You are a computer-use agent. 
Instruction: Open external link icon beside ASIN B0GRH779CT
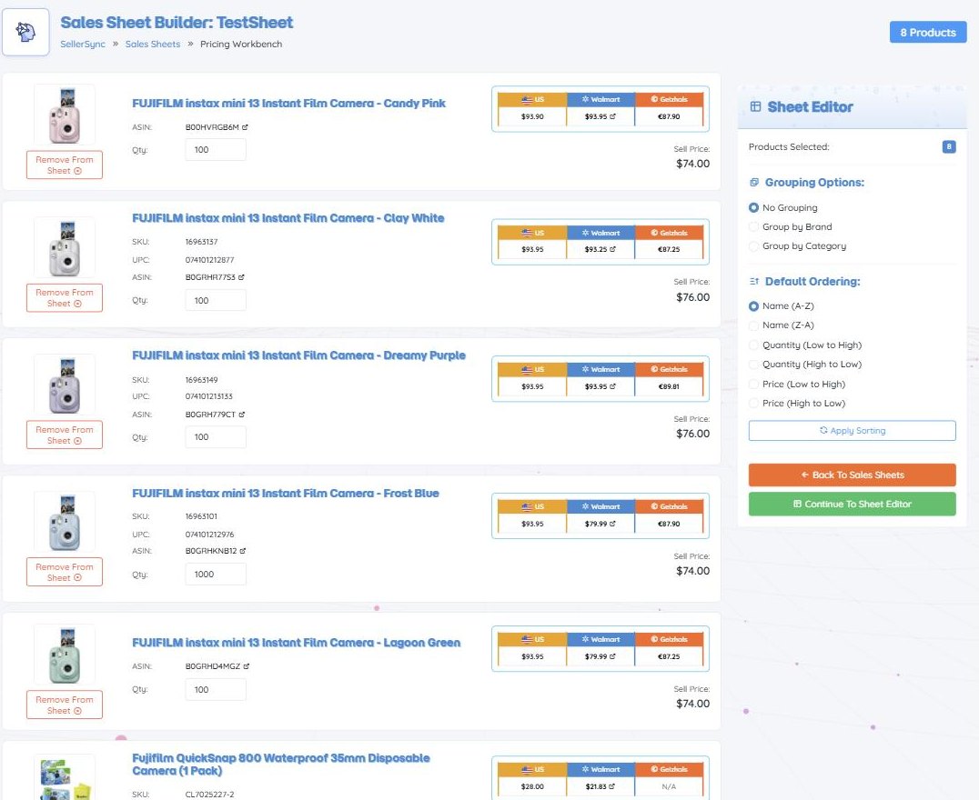(x=242, y=415)
